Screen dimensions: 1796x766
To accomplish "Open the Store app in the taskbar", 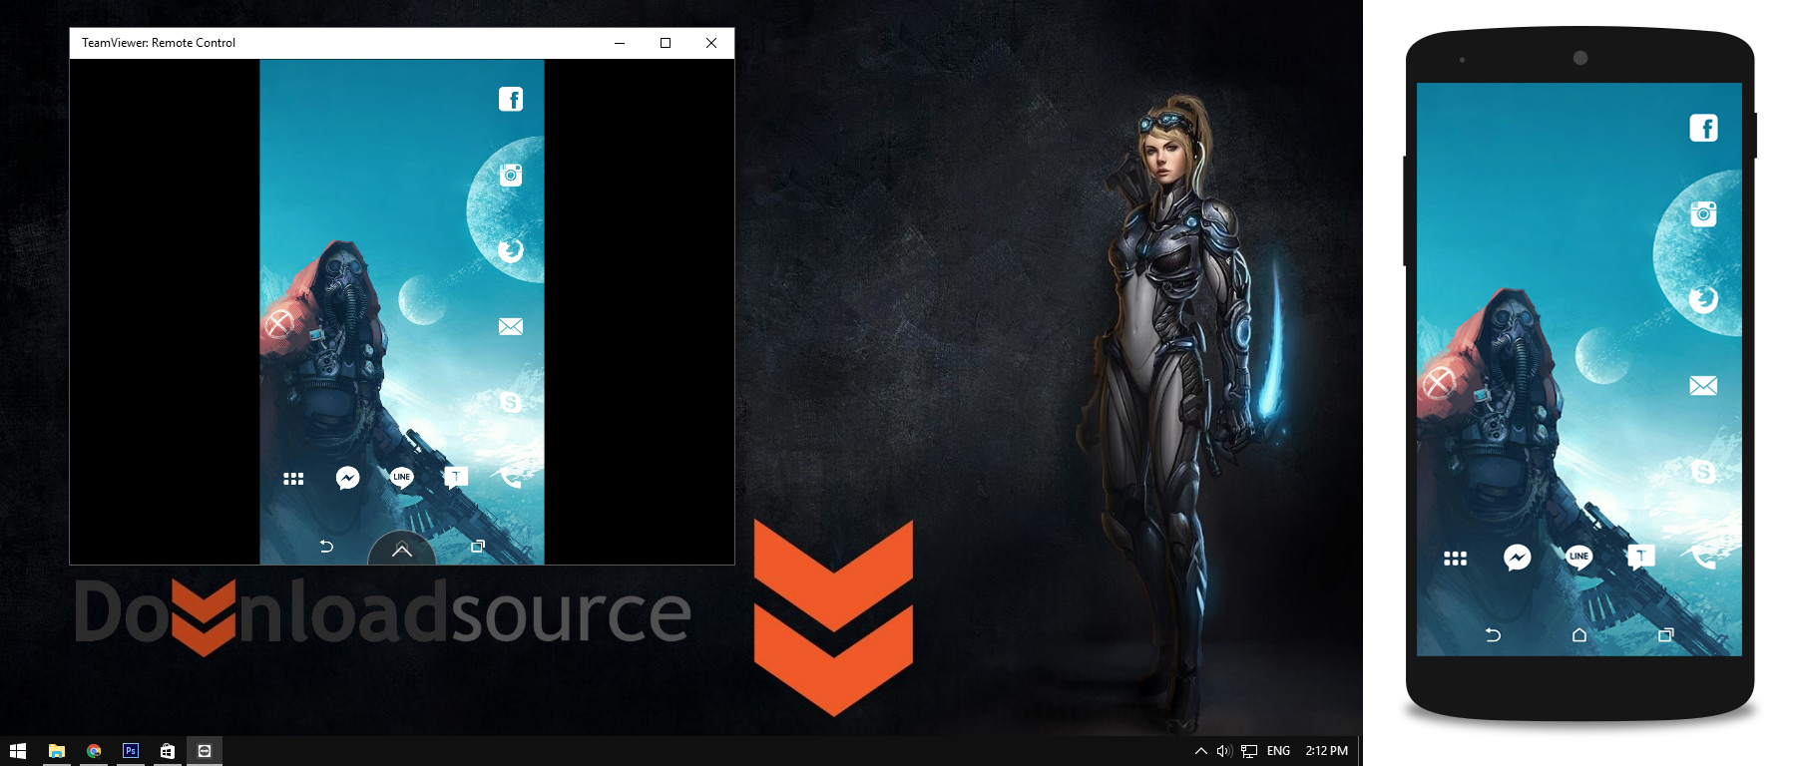I will point(168,751).
